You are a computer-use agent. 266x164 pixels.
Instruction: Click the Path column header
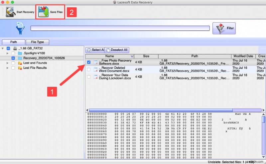click(x=195, y=56)
